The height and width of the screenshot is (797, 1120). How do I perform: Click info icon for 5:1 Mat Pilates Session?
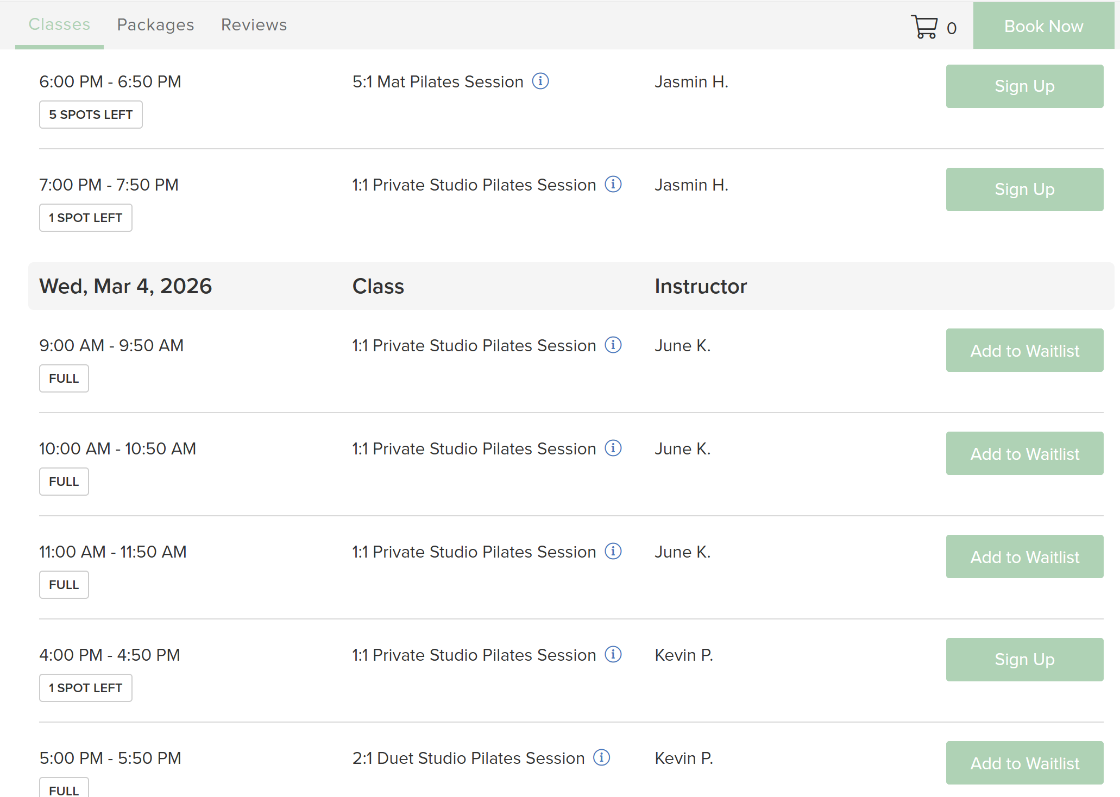[x=540, y=81]
